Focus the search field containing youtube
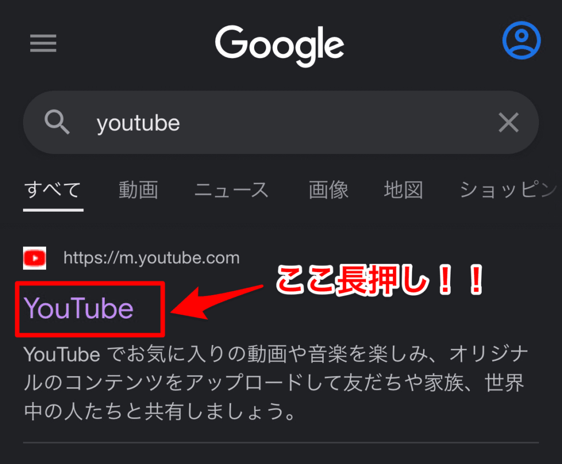Viewport: 562px width, 464px height. point(281,122)
